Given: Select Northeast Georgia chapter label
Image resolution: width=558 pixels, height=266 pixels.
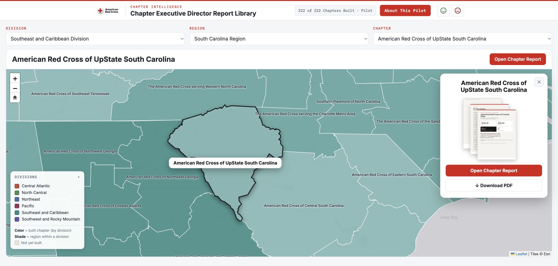Looking at the screenshot, I should (162, 177).
